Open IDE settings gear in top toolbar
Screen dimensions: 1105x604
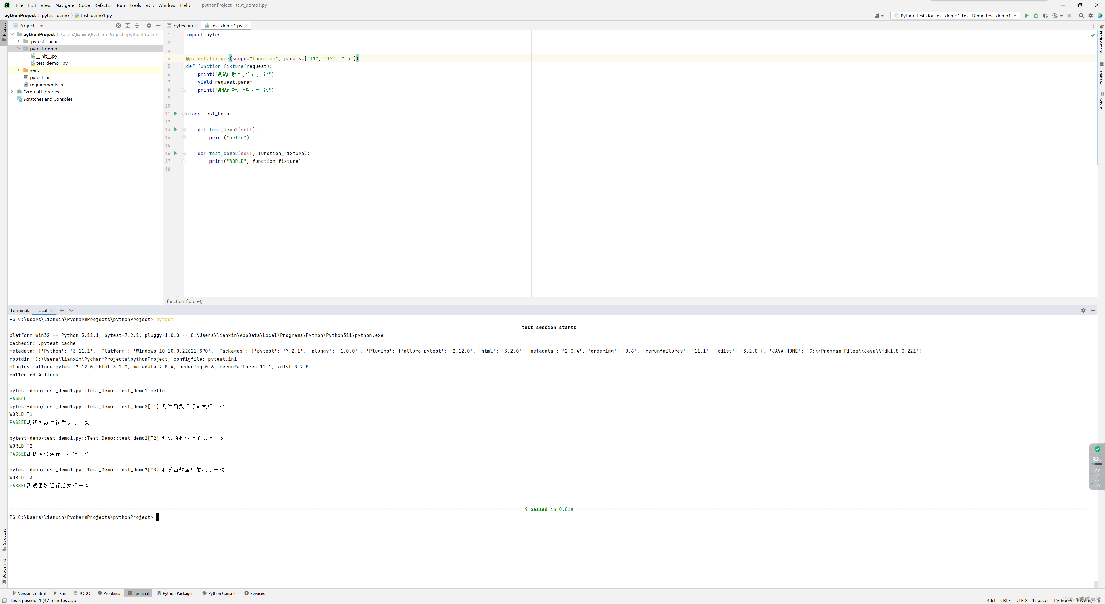(1090, 16)
